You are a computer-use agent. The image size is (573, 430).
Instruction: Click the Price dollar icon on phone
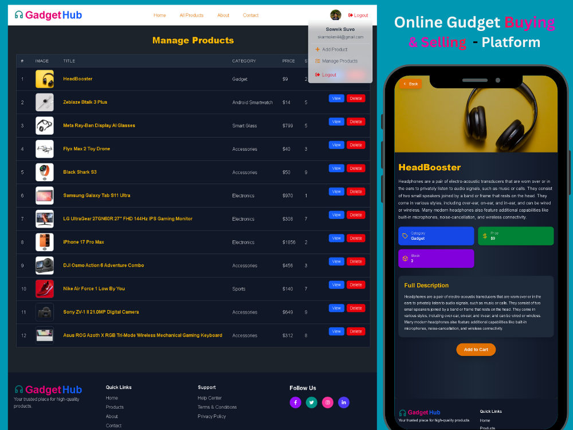pos(485,236)
